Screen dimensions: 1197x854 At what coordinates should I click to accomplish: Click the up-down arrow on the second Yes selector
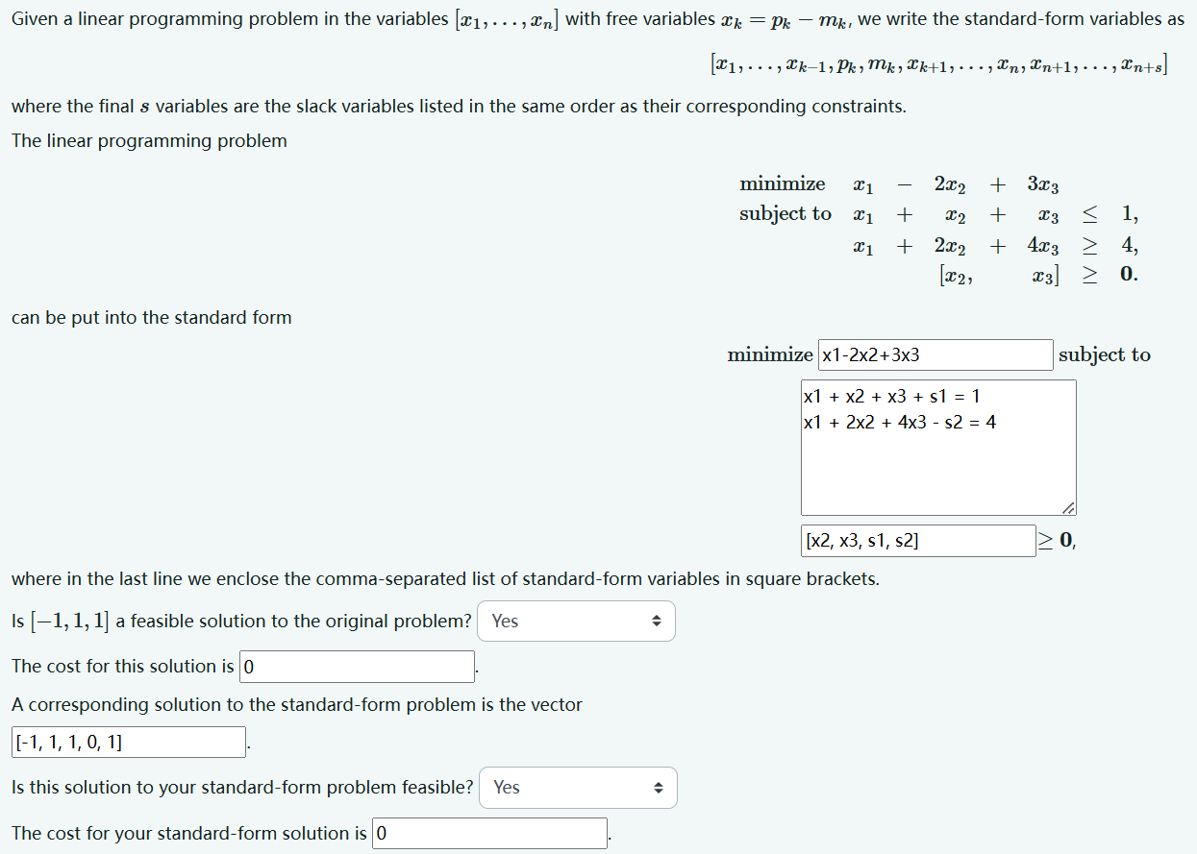[657, 787]
